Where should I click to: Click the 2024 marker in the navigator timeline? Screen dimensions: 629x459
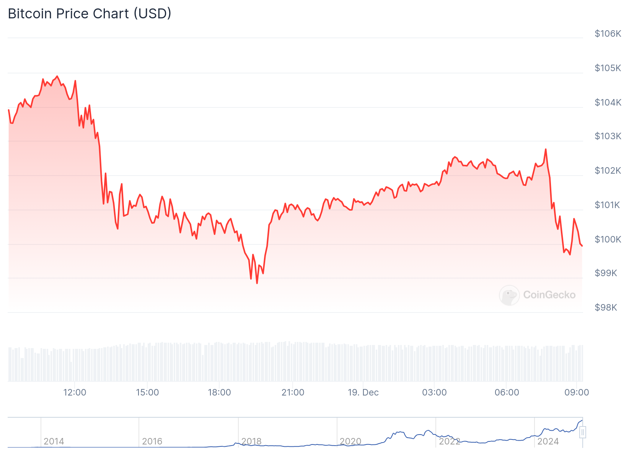point(548,441)
